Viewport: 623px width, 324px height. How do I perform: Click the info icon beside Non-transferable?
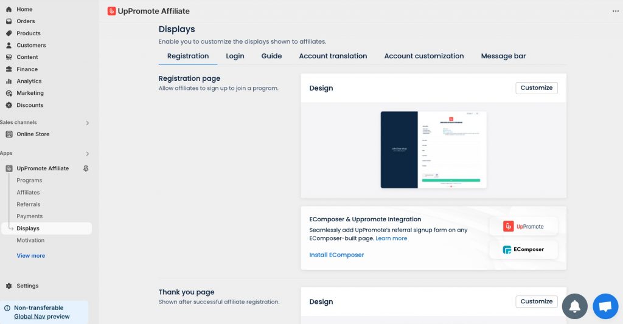click(x=7, y=308)
